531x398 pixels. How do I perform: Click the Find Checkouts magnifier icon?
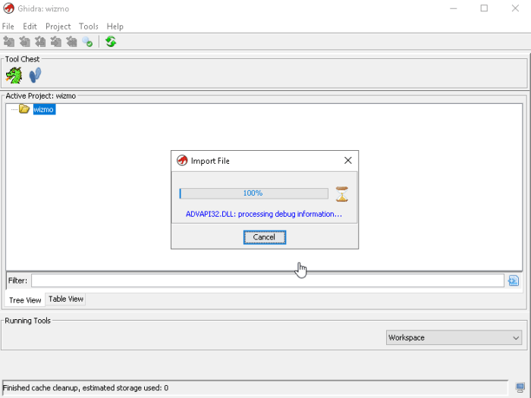(x=87, y=42)
